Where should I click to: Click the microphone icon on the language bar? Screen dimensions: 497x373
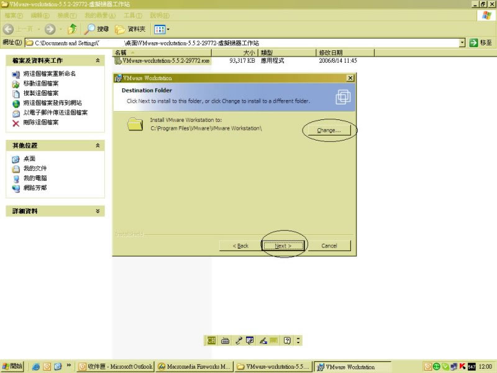pyautogui.click(x=239, y=341)
